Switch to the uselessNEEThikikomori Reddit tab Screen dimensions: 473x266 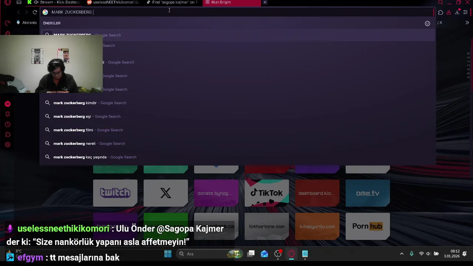[x=113, y=2]
